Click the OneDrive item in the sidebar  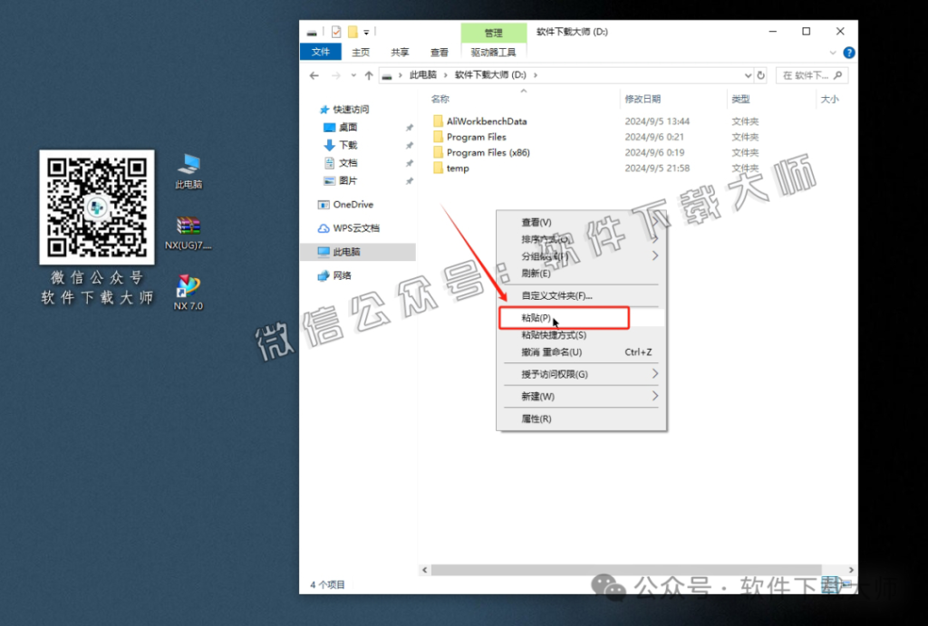point(354,204)
